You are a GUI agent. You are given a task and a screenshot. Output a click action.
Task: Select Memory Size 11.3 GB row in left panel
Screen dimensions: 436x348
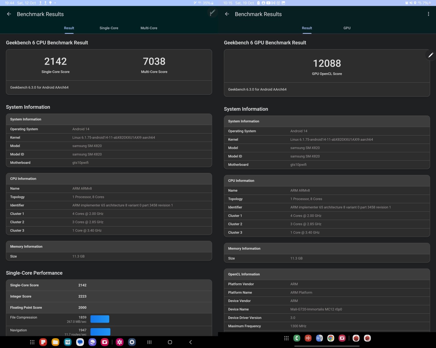tap(109, 256)
